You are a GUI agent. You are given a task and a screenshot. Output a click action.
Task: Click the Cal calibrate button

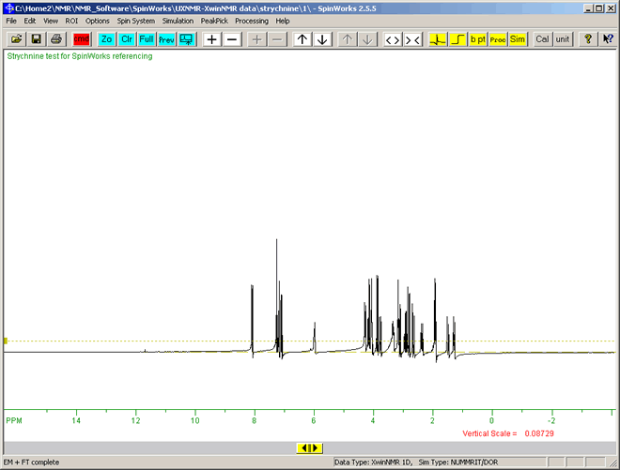coord(543,39)
